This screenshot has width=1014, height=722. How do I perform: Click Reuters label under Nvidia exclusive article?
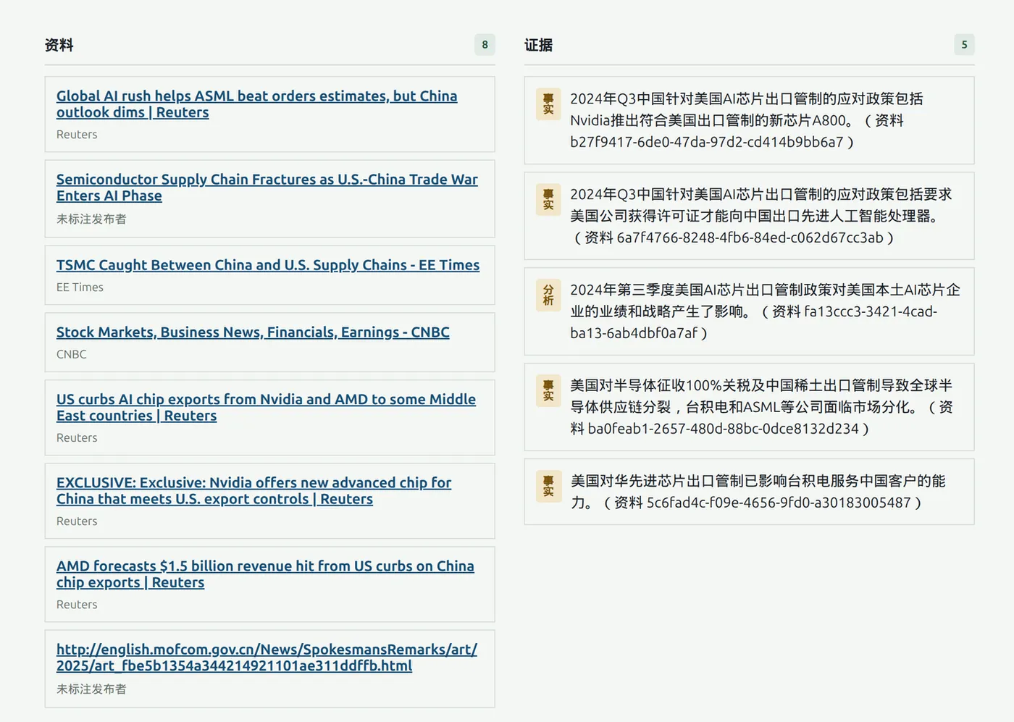tap(77, 521)
